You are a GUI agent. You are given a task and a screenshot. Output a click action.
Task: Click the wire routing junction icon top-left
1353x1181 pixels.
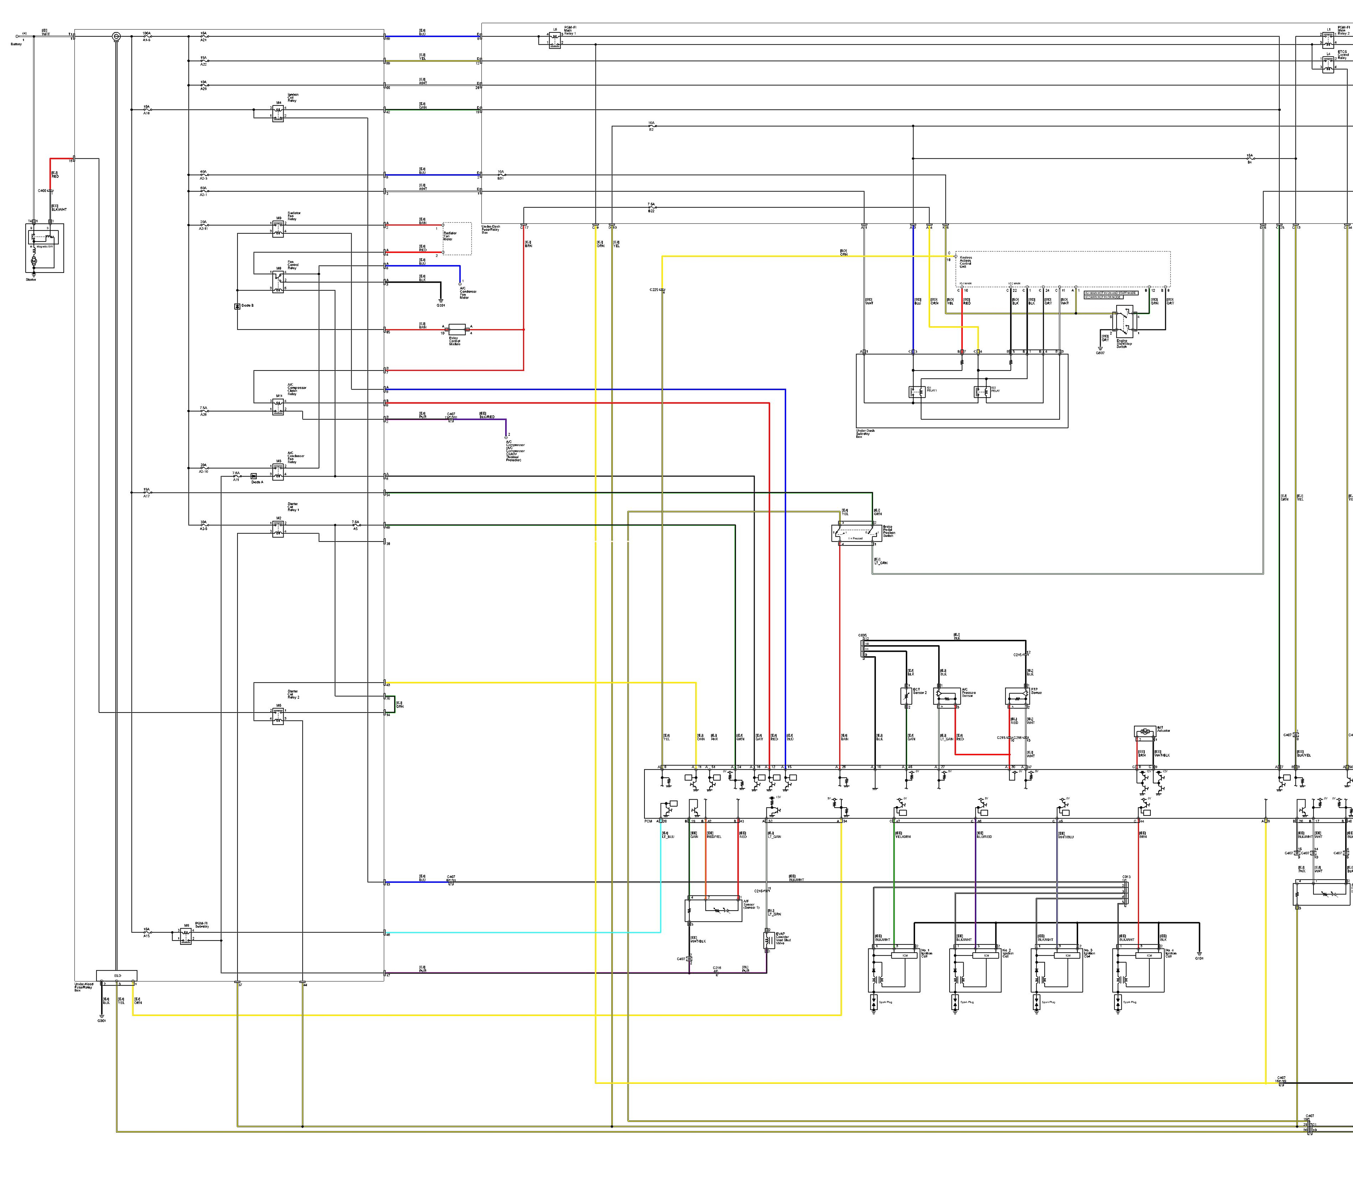click(x=115, y=32)
